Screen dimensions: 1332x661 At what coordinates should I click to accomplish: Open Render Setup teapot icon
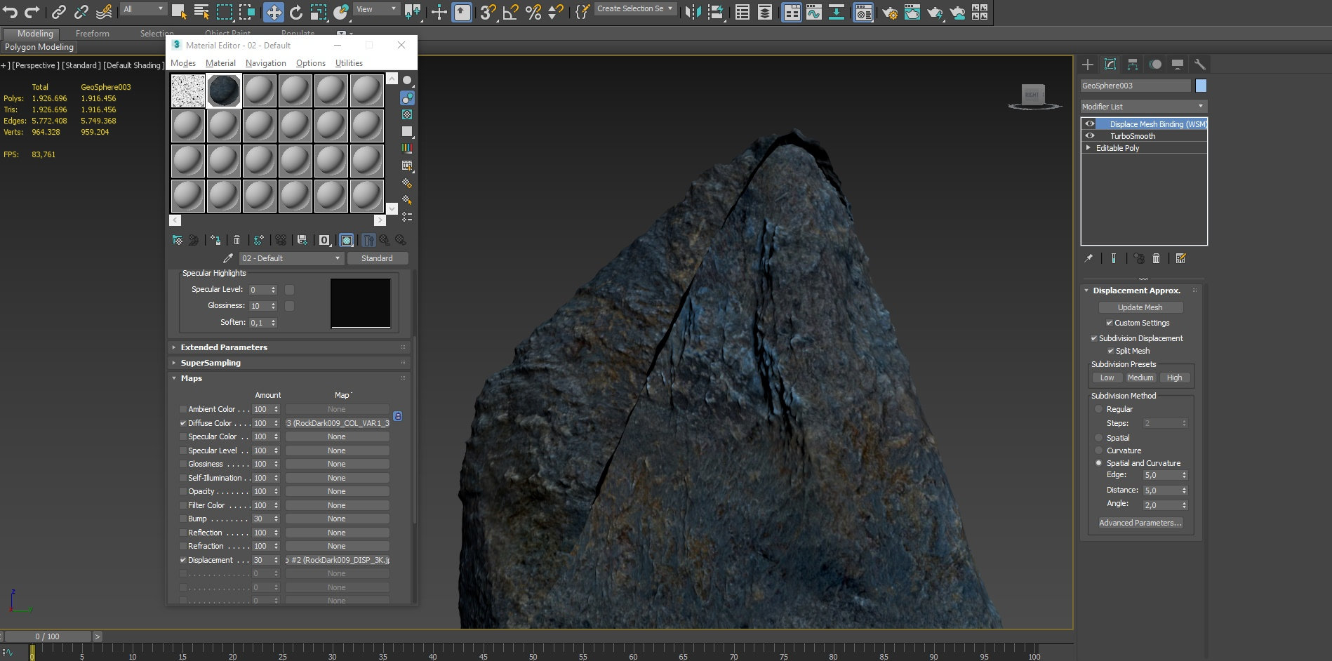click(x=890, y=11)
